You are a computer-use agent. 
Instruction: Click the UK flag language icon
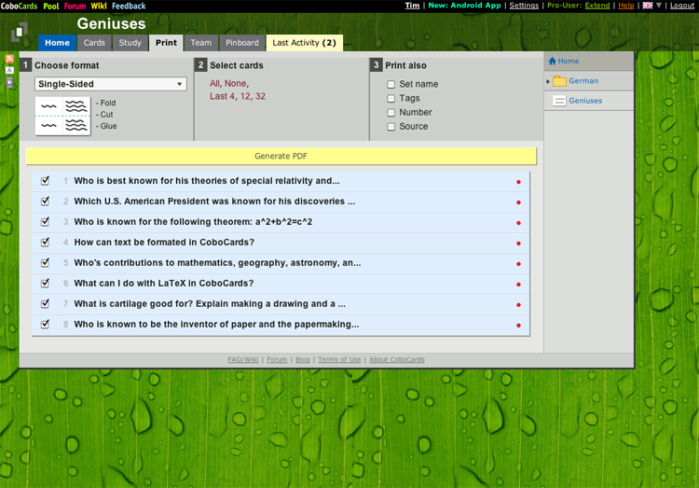[647, 6]
